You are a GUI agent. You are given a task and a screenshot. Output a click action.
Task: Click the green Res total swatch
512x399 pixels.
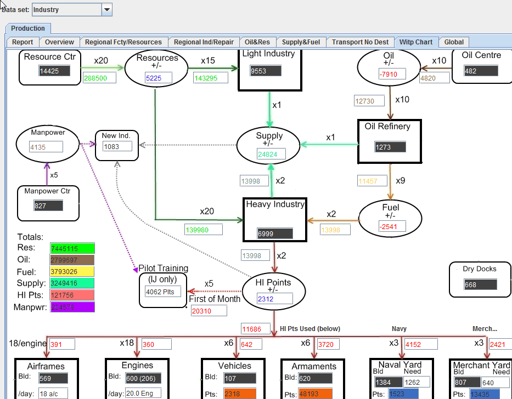click(x=71, y=248)
